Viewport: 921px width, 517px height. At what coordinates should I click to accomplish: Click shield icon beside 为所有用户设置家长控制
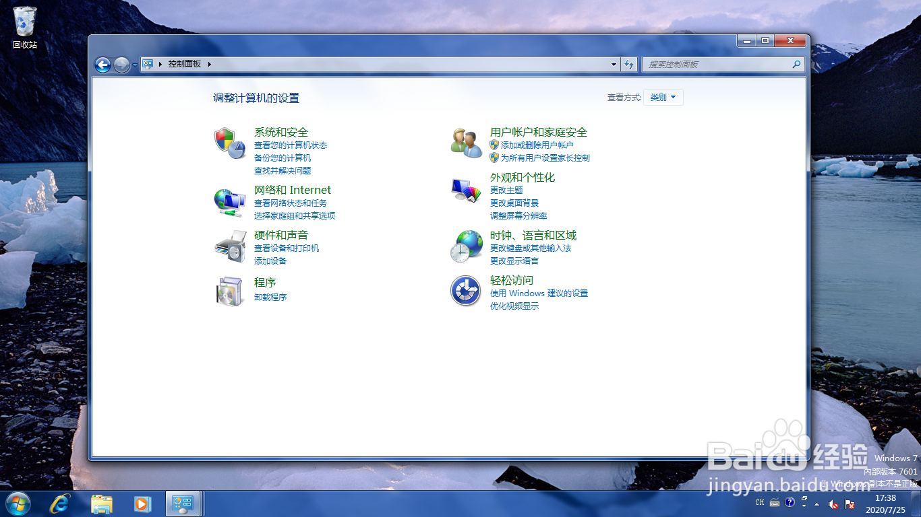tap(494, 158)
